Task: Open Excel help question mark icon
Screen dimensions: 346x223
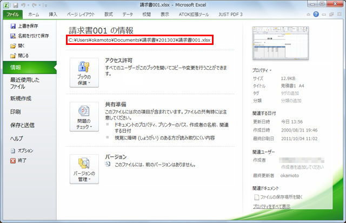Action: tap(316, 15)
